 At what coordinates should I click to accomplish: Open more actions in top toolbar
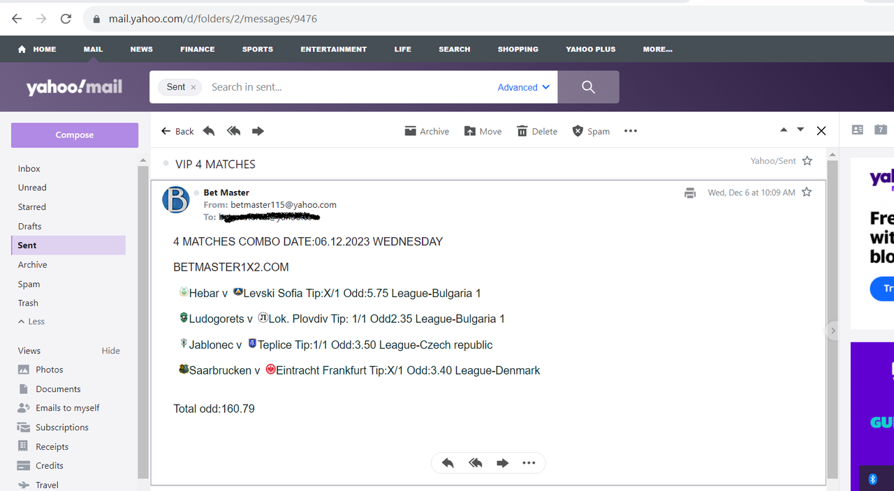click(631, 131)
